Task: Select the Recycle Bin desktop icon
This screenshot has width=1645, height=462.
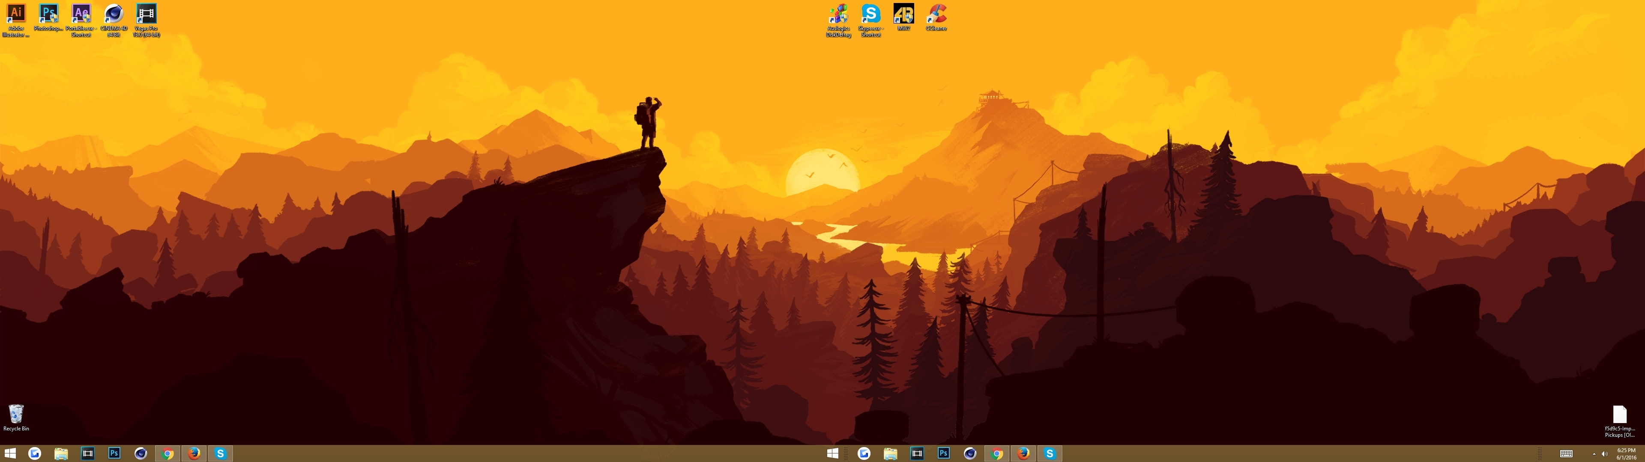Action: (16, 418)
